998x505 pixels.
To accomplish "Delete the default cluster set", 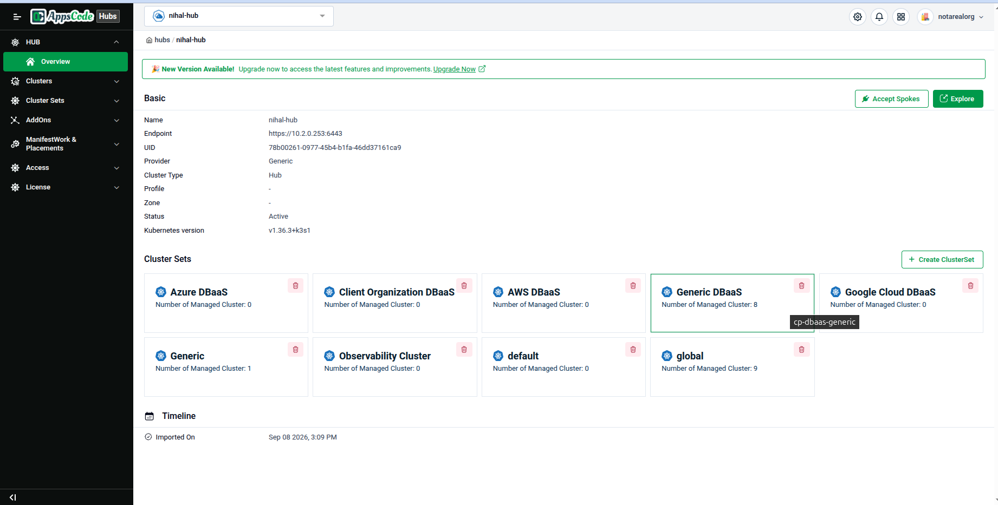I will 633,350.
